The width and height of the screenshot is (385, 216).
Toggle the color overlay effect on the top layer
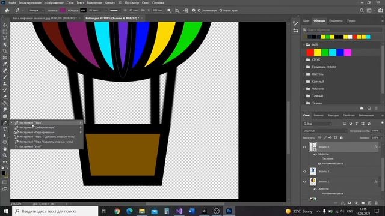click(319, 164)
